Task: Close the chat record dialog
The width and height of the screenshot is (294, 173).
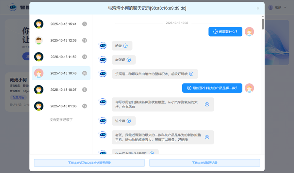Action: click(258, 8)
